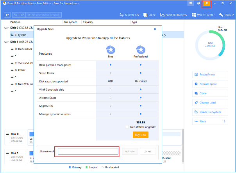Click Allocate Space in right panel

[x=210, y=84]
